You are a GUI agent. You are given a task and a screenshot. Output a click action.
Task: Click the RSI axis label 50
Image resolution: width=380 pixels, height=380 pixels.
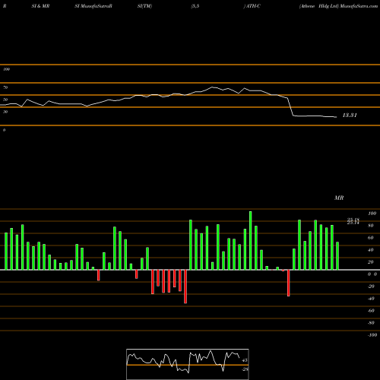(5, 100)
